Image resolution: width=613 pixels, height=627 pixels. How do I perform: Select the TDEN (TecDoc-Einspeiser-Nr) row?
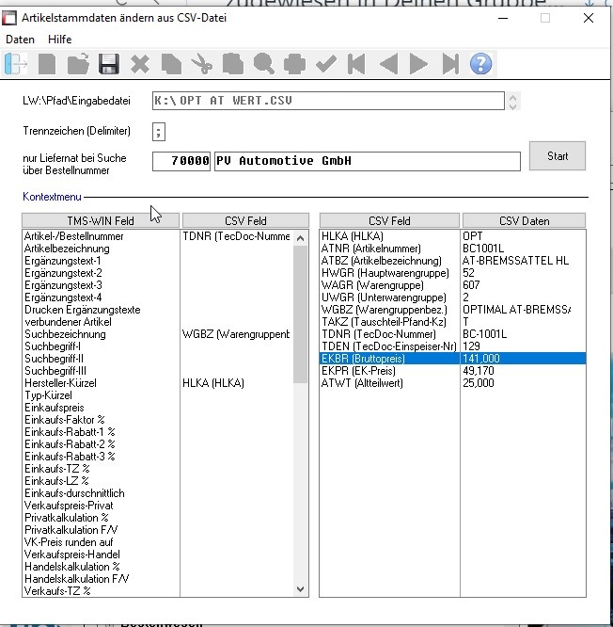[452, 346]
